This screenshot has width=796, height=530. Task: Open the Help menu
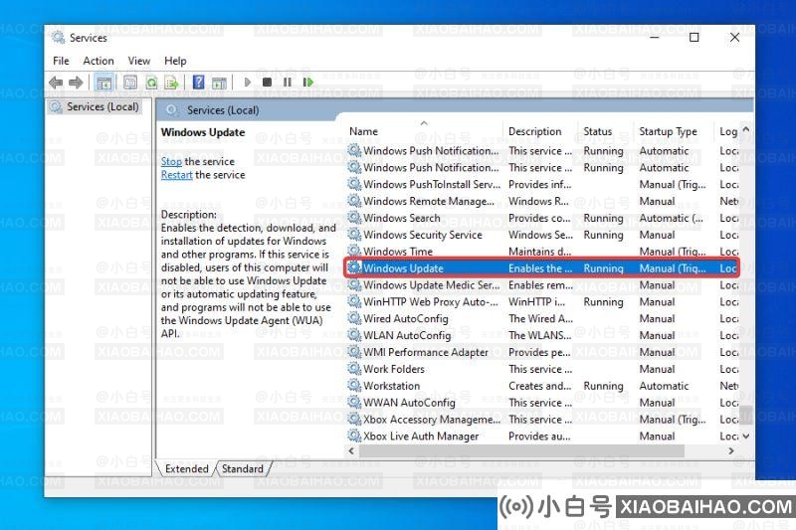[175, 61]
